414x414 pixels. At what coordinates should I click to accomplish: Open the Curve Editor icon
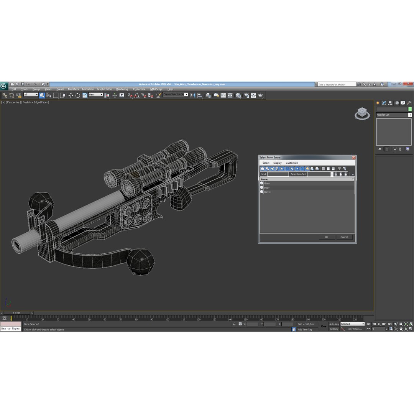pyautogui.click(x=223, y=95)
